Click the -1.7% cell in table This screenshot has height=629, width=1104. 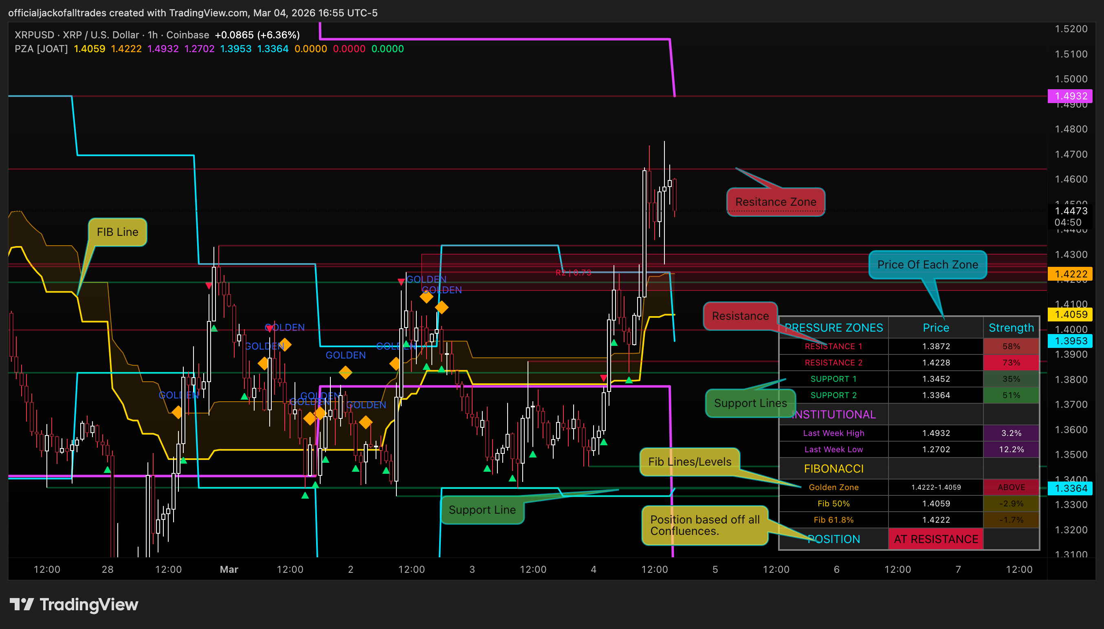[1011, 520]
